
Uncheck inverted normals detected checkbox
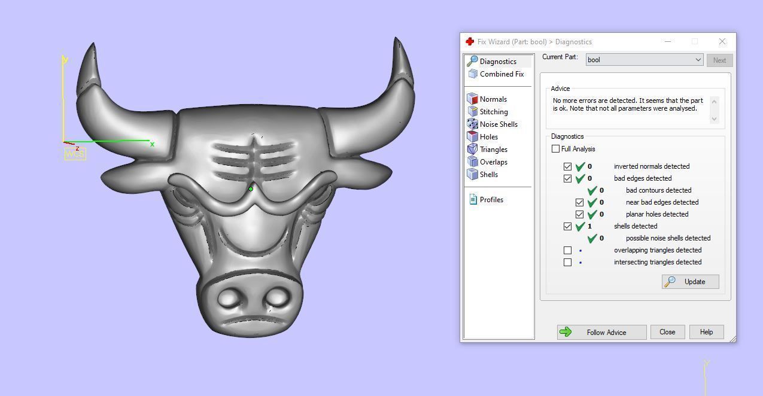(567, 166)
